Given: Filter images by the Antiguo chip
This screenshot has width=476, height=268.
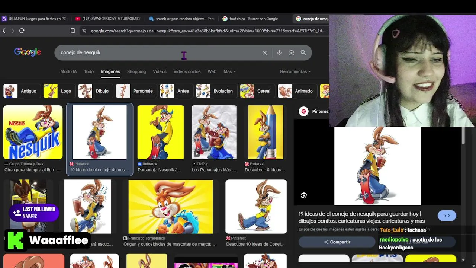Looking at the screenshot, I should pyautogui.click(x=21, y=91).
